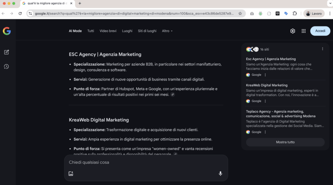333x185 pixels.
Task: Reload the page
Action: [x=20, y=14]
